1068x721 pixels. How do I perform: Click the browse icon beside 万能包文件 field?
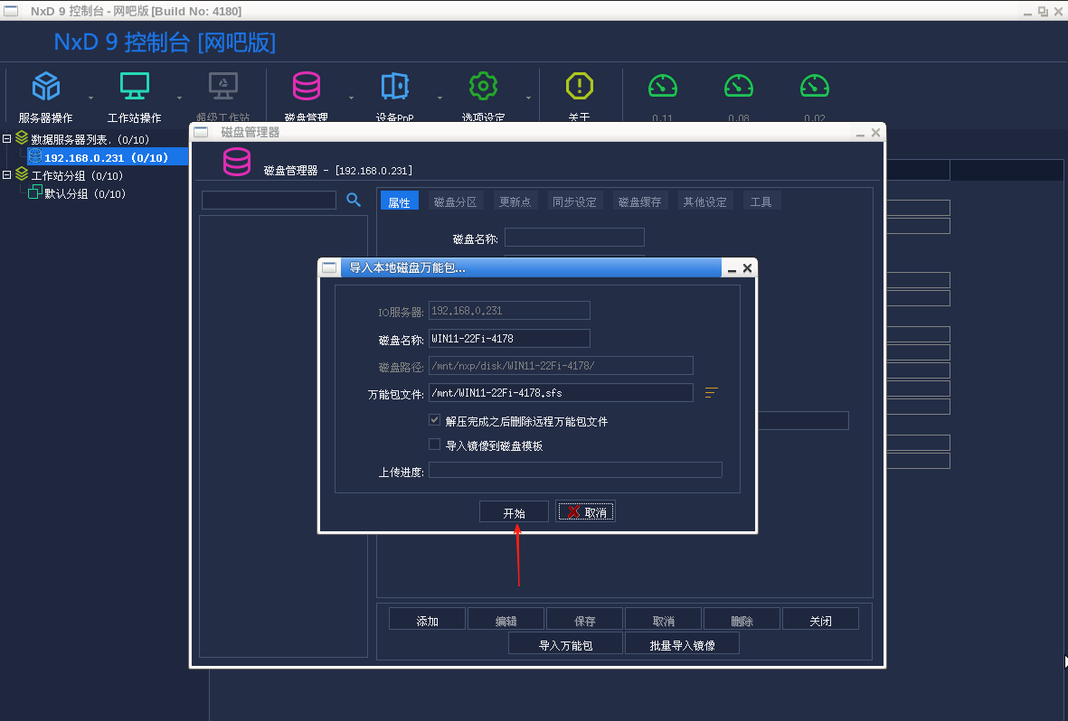tap(711, 393)
